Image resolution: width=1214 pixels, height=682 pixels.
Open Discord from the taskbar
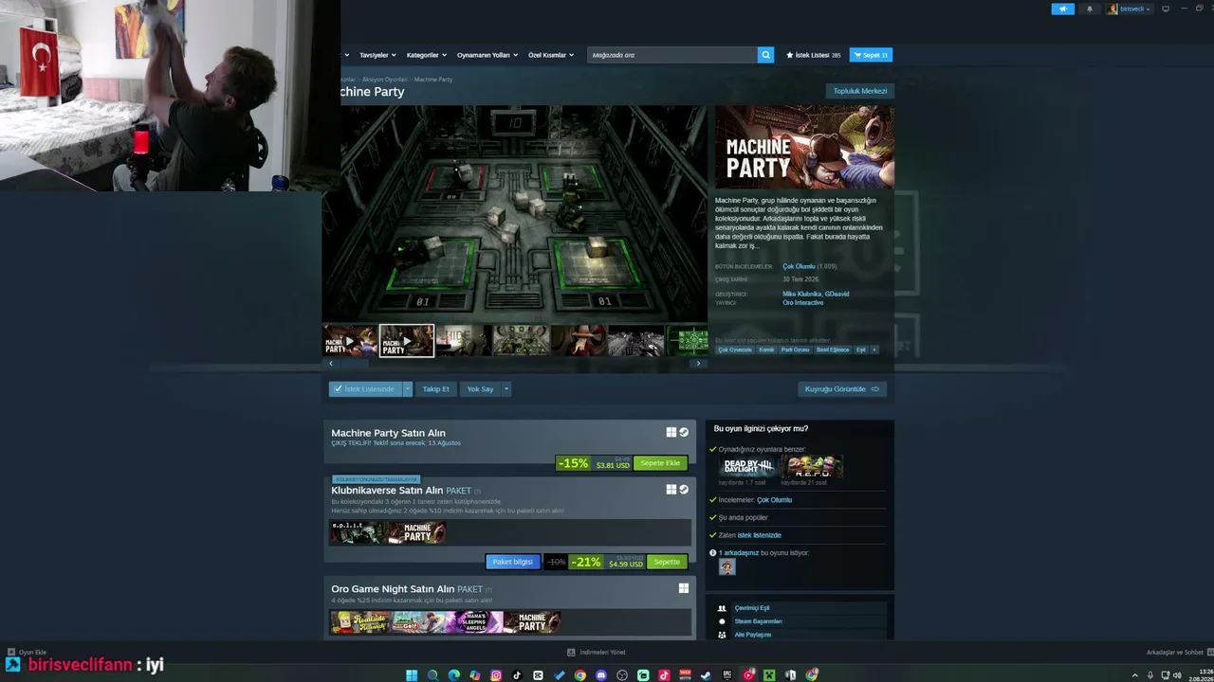[601, 675]
